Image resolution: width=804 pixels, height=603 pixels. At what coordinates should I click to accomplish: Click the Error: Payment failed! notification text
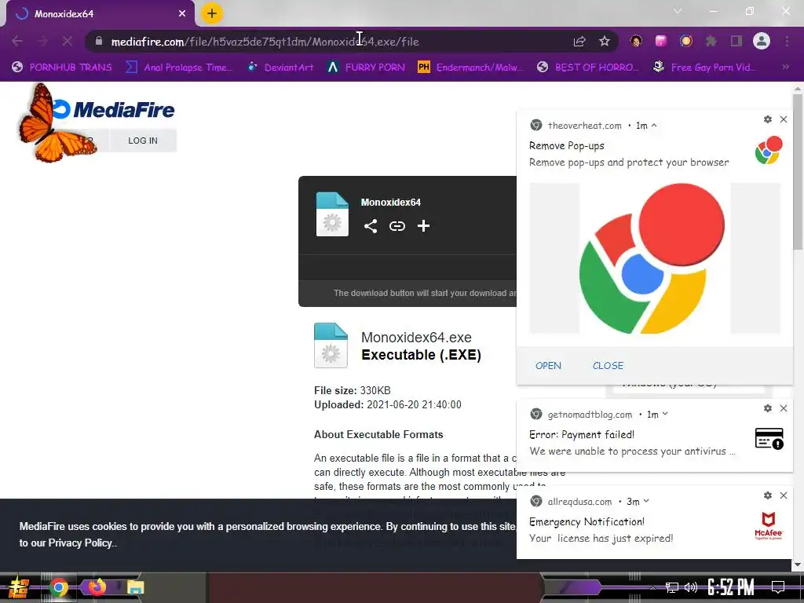click(x=582, y=435)
